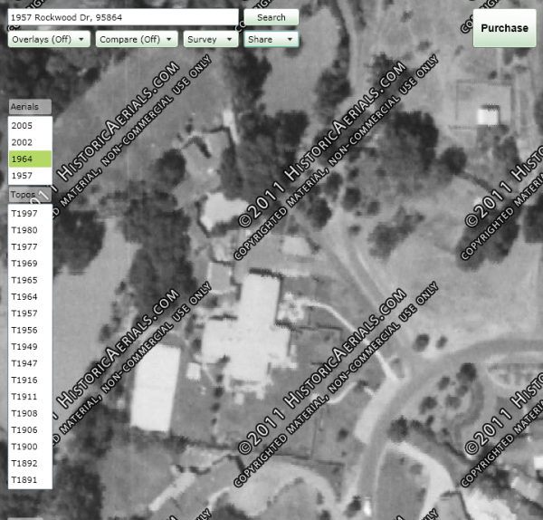543x520 pixels.
Task: Expand the Compare (Off) dropdown
Action: (x=136, y=40)
